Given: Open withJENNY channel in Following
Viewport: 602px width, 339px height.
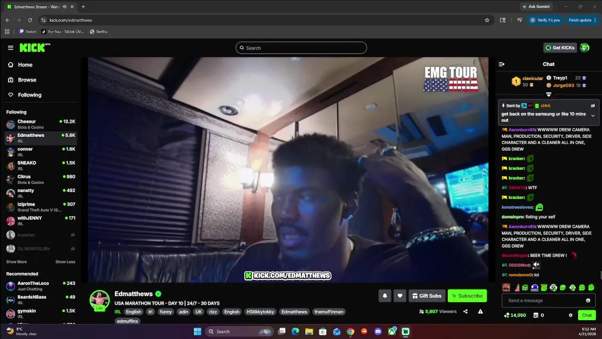Looking at the screenshot, I should coord(40,221).
